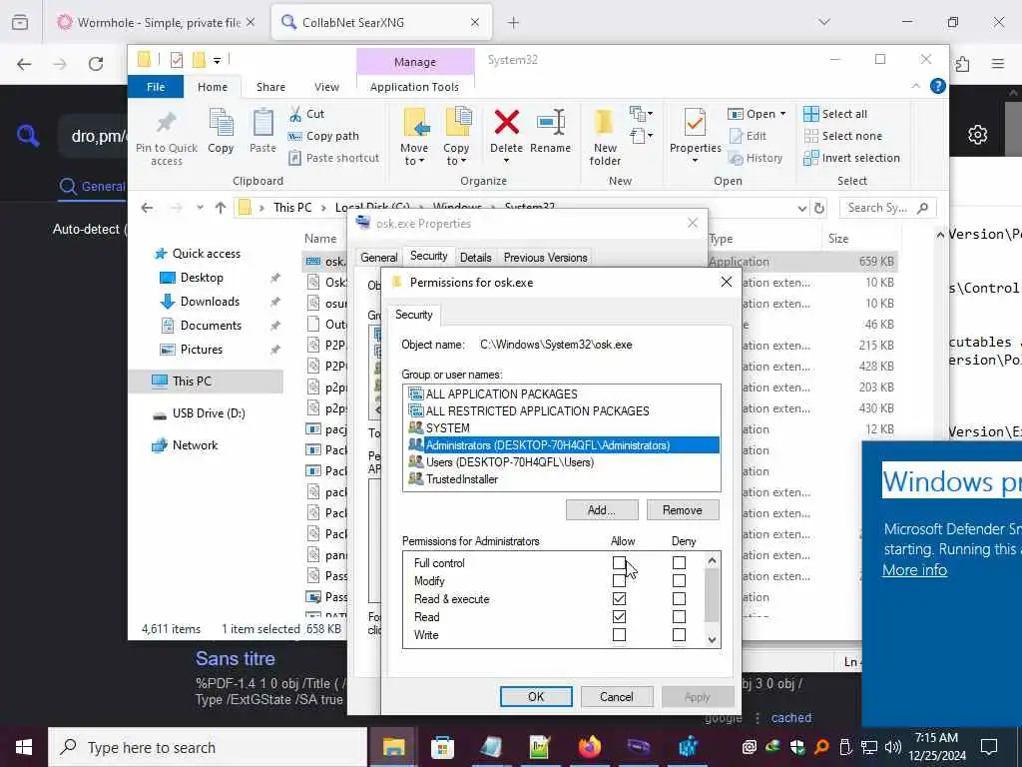
Task: Check Deny for Full control
Action: coord(679,563)
